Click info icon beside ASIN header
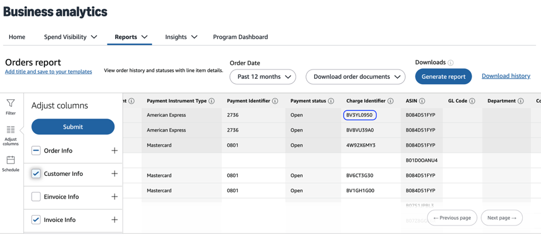The image size is (541, 236). tap(422, 101)
